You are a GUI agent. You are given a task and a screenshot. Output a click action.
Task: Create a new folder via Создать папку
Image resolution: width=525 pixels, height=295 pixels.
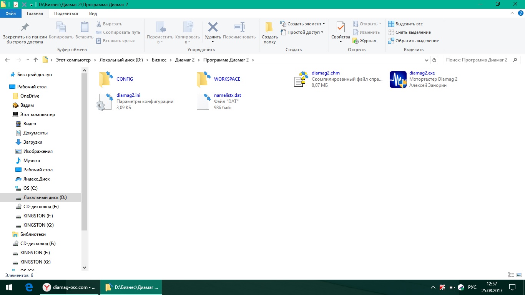[x=270, y=33]
